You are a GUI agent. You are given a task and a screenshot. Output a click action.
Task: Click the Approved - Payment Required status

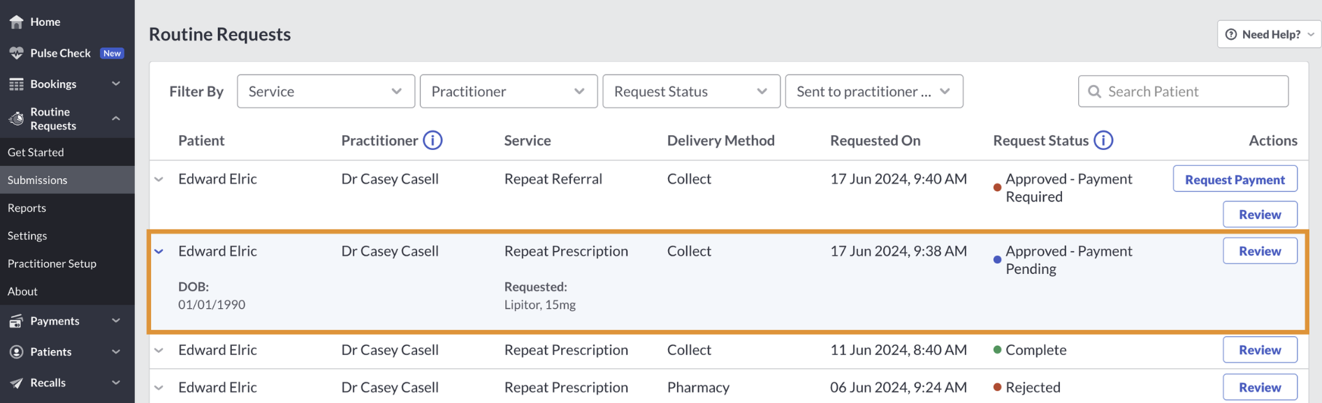(x=1068, y=188)
